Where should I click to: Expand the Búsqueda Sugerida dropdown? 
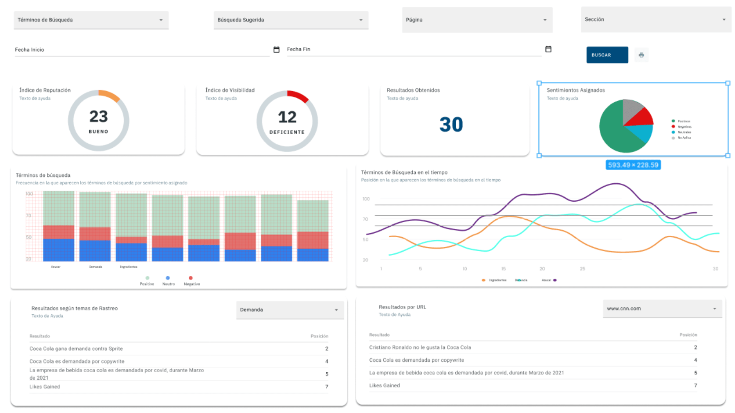pyautogui.click(x=291, y=20)
